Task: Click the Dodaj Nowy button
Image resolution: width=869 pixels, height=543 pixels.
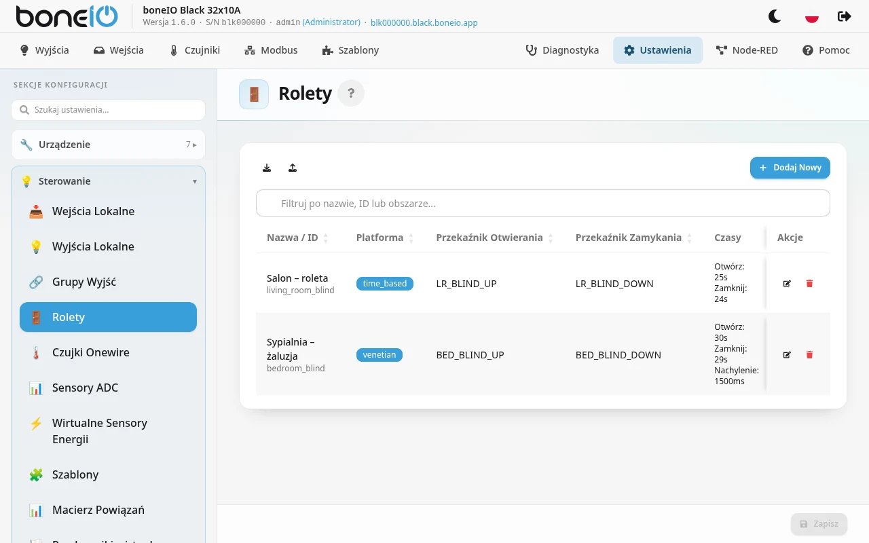Action: [790, 168]
